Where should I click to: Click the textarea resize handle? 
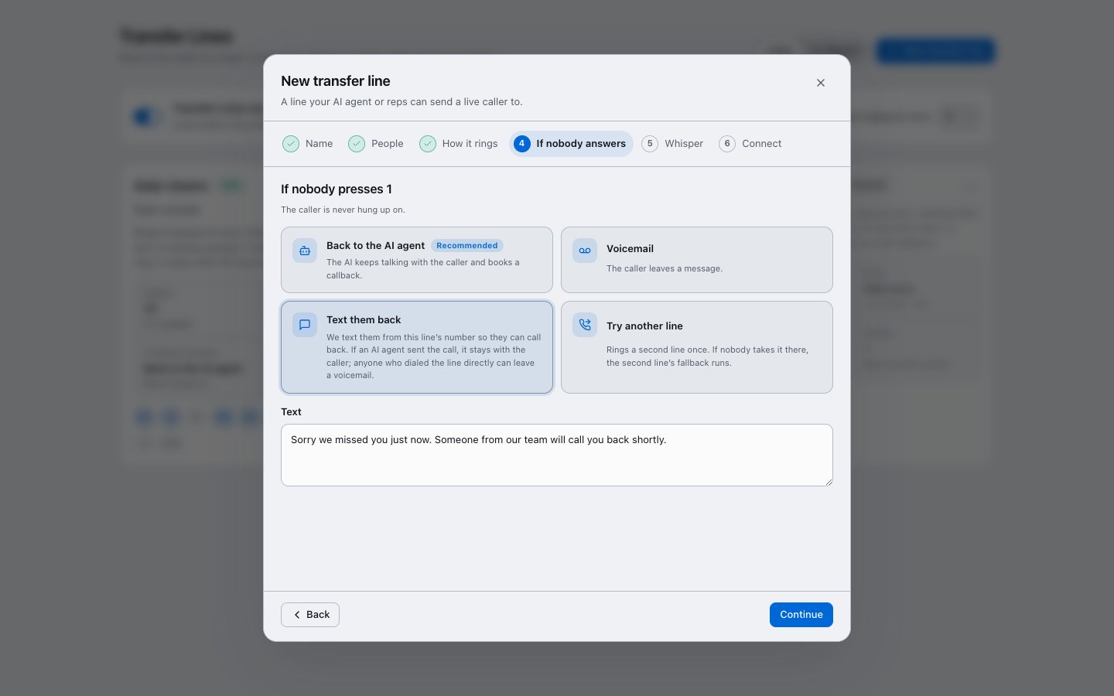(829, 482)
